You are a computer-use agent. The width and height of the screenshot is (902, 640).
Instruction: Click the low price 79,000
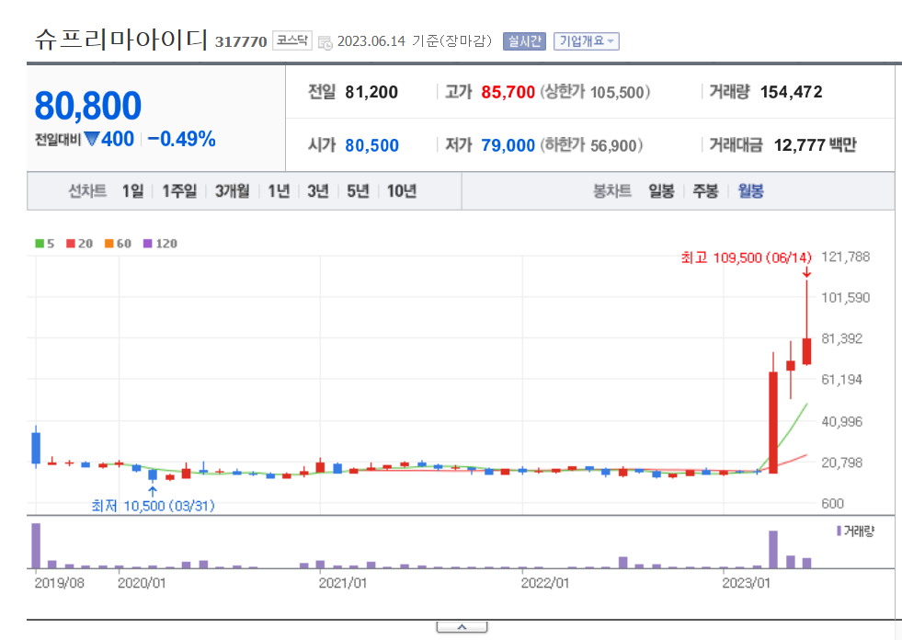pos(508,145)
